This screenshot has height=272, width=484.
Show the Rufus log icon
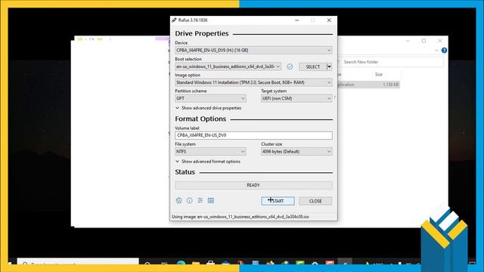tap(211, 201)
